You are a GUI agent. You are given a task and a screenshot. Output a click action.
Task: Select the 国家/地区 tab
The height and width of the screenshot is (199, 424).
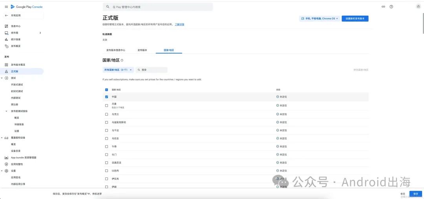(x=169, y=50)
